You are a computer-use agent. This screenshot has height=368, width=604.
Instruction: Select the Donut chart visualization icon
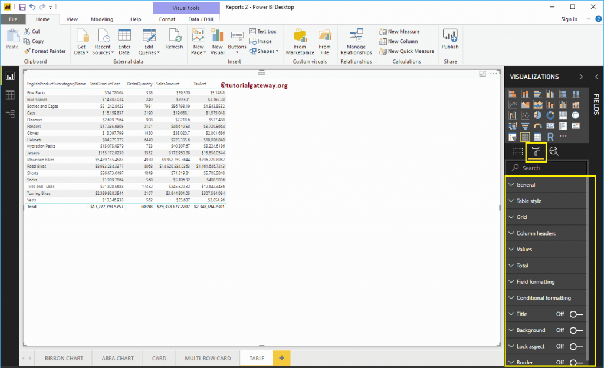click(x=550, y=115)
